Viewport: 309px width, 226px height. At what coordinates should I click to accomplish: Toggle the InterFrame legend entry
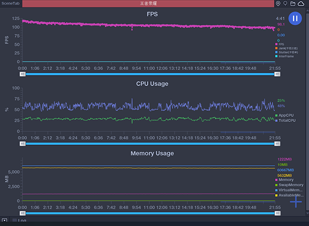(x=287, y=56)
